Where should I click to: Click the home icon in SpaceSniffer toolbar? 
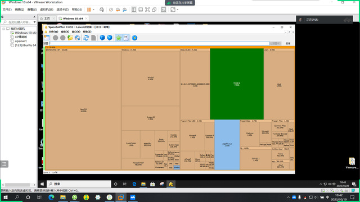(x=78, y=38)
